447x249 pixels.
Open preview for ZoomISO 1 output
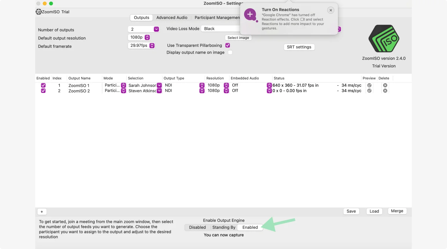coord(369,85)
